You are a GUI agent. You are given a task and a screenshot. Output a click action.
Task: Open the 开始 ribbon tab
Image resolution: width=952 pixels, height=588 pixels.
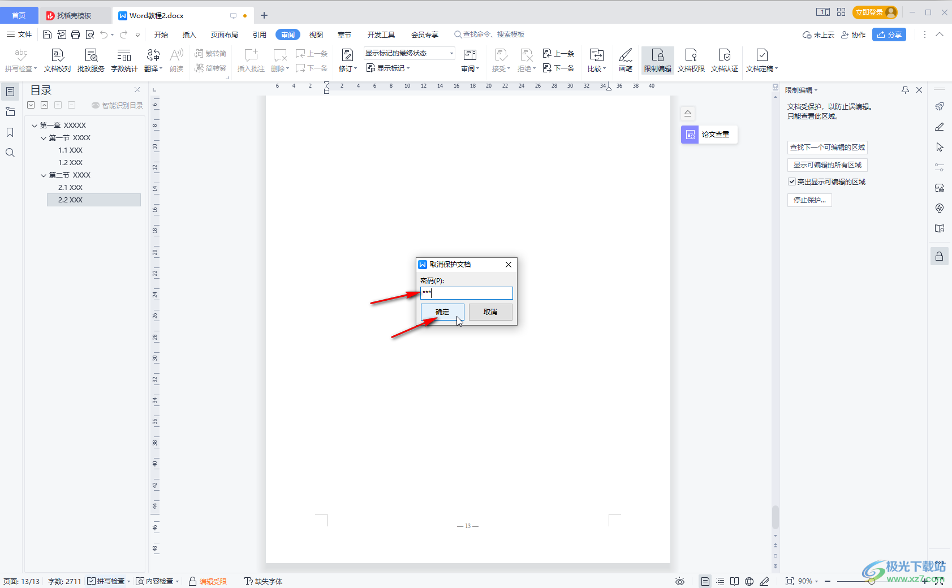pos(161,34)
